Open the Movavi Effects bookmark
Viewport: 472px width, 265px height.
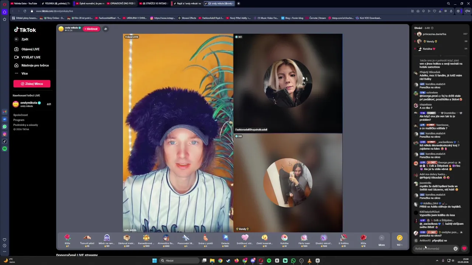[187, 18]
